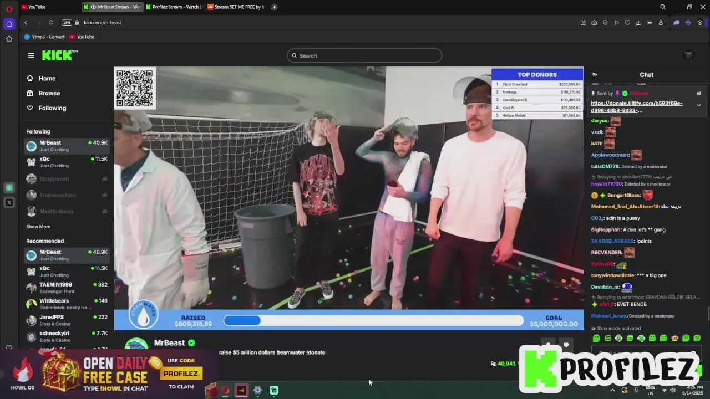Toggle the Kick hamburger sidebar menu
Image resolution: width=710 pixels, height=399 pixels.
click(31, 55)
